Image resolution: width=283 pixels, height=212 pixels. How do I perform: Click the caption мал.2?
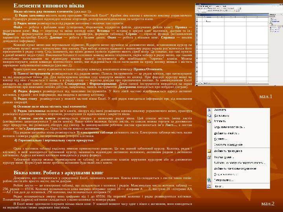[268, 203]
